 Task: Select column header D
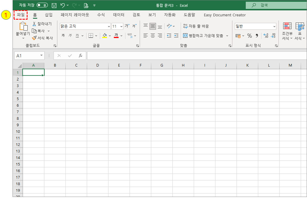click(x=98, y=65)
